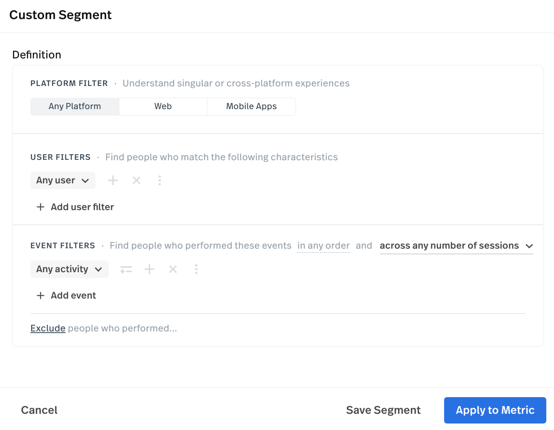
Task: Open the three-dot menu in Event Filters row
Action: click(x=196, y=269)
